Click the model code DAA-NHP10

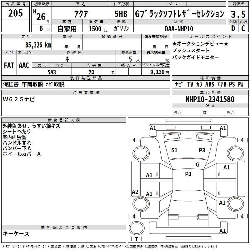point(179,28)
